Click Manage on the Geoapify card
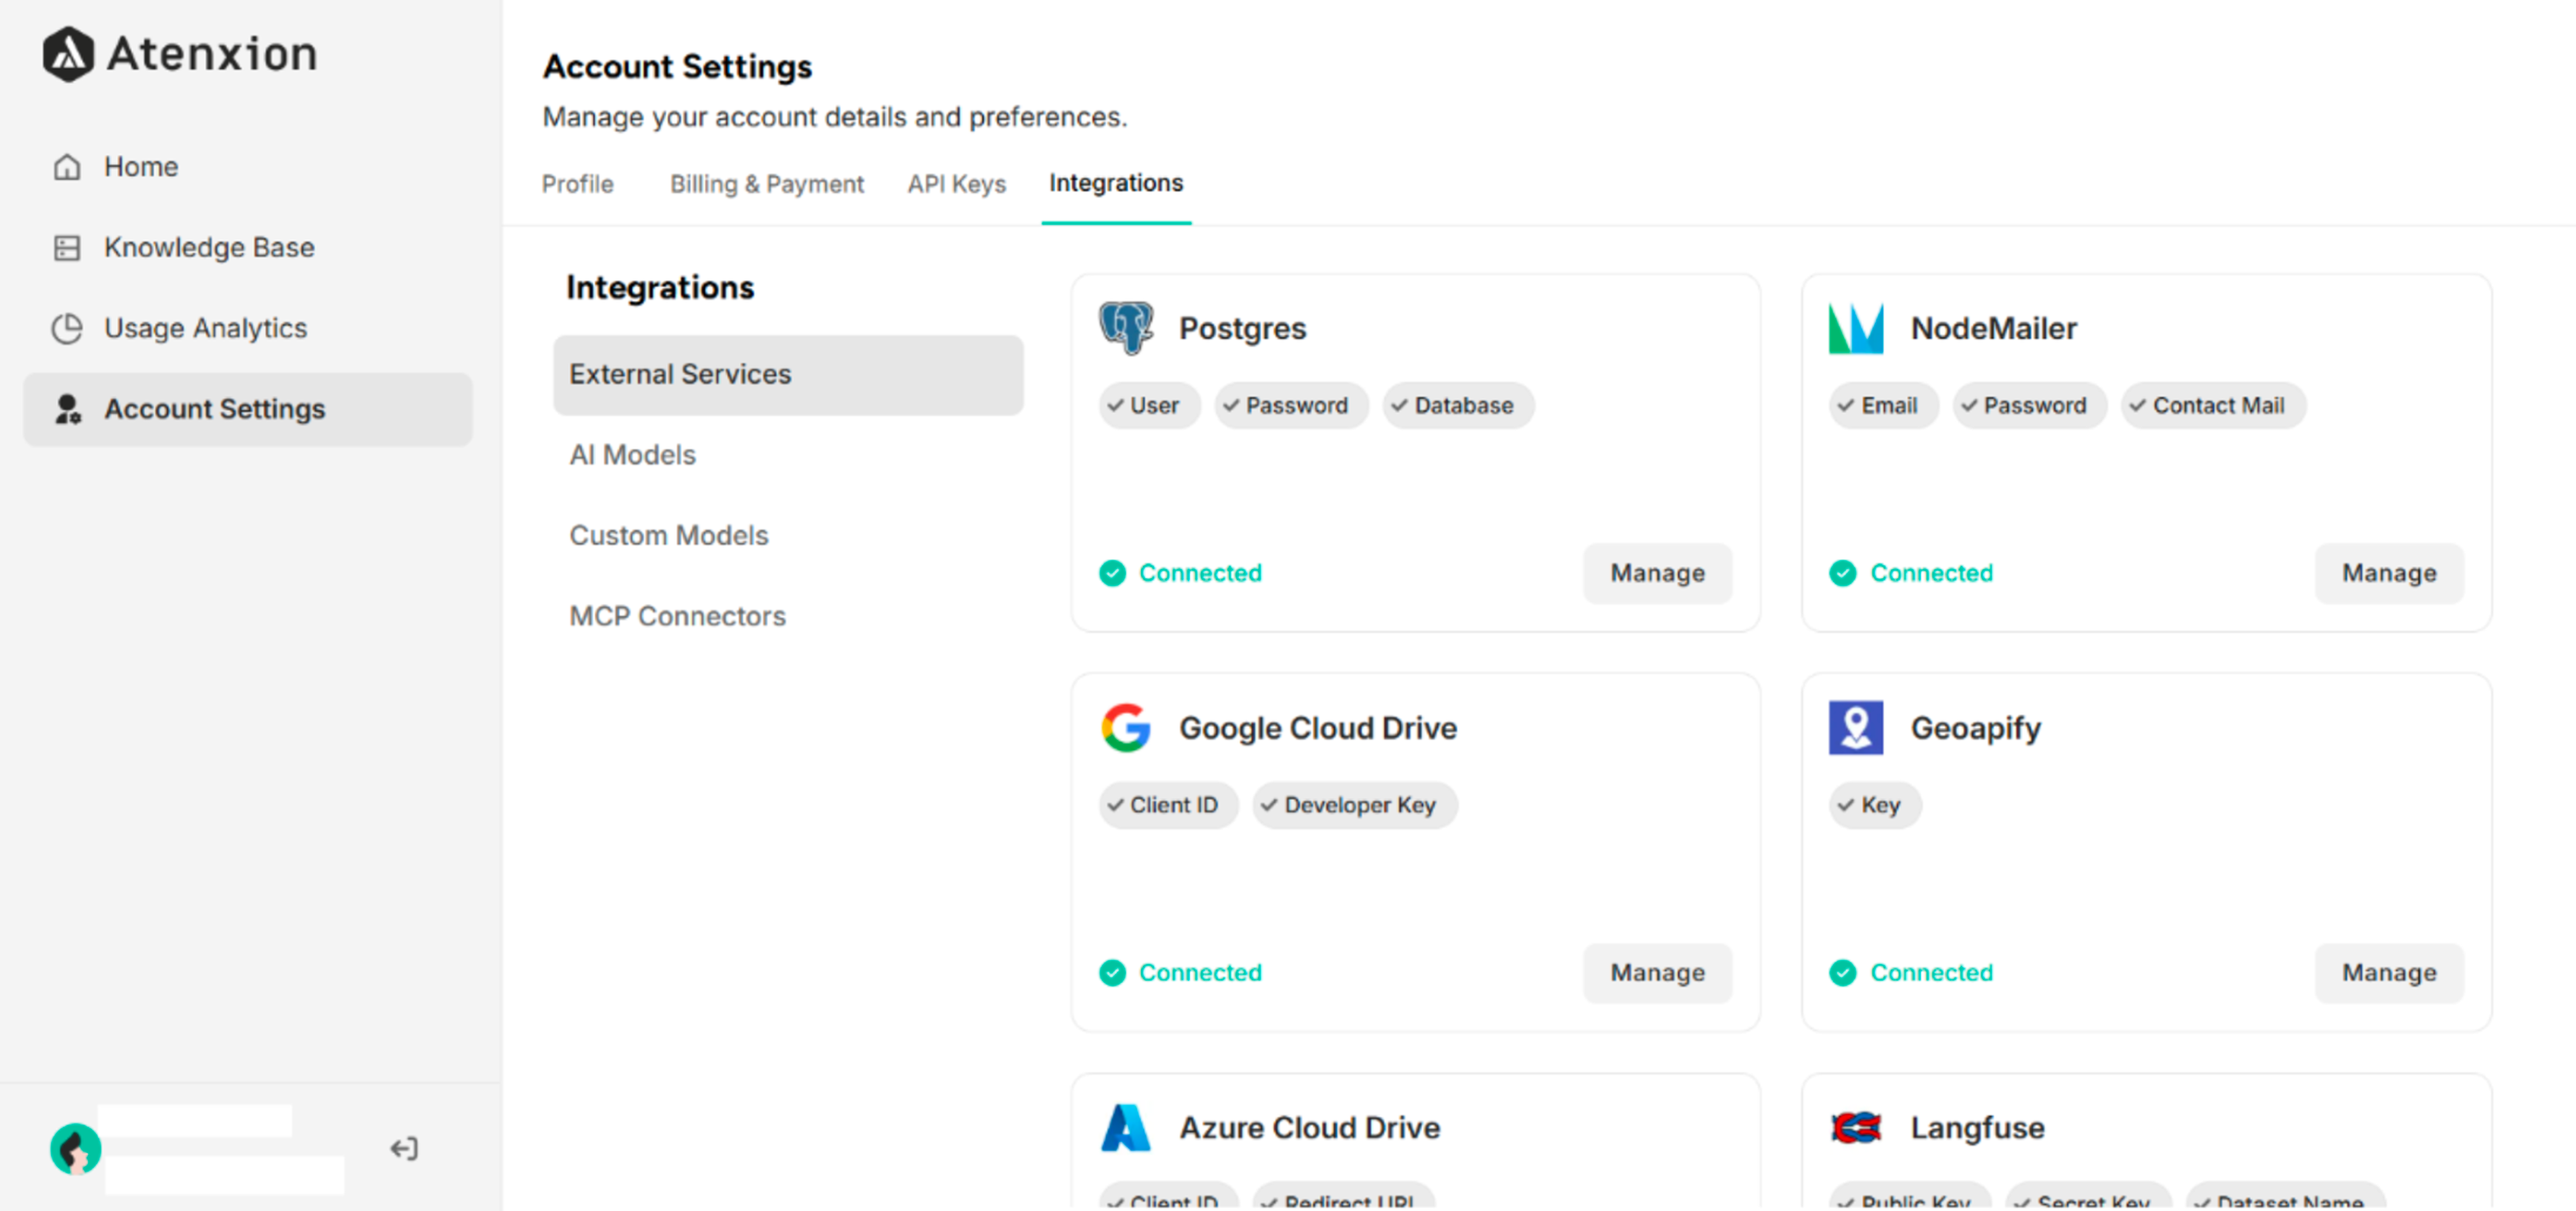This screenshot has width=2576, height=1211. pos(2388,972)
